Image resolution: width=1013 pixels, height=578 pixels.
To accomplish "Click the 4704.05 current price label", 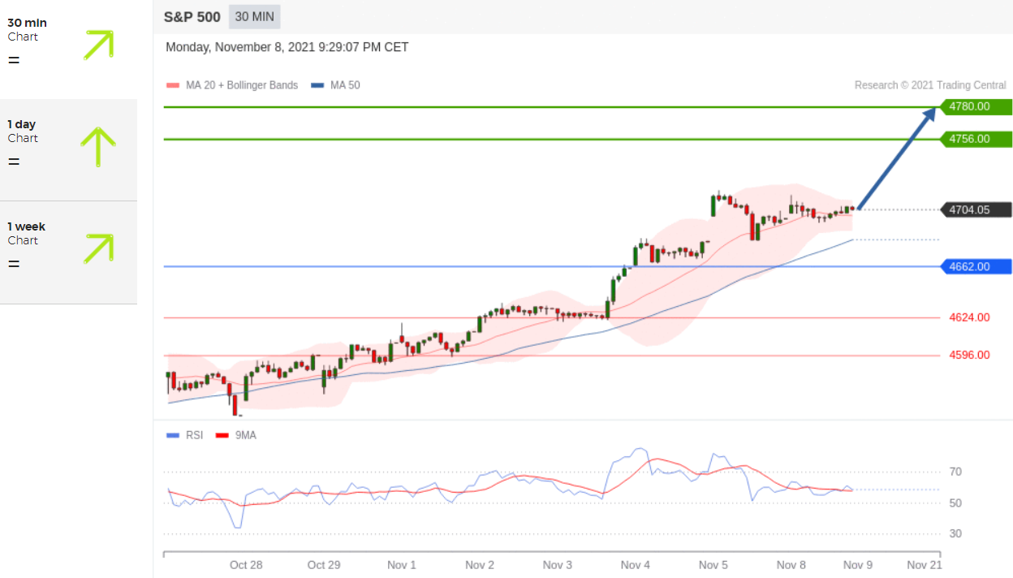I will [x=976, y=209].
